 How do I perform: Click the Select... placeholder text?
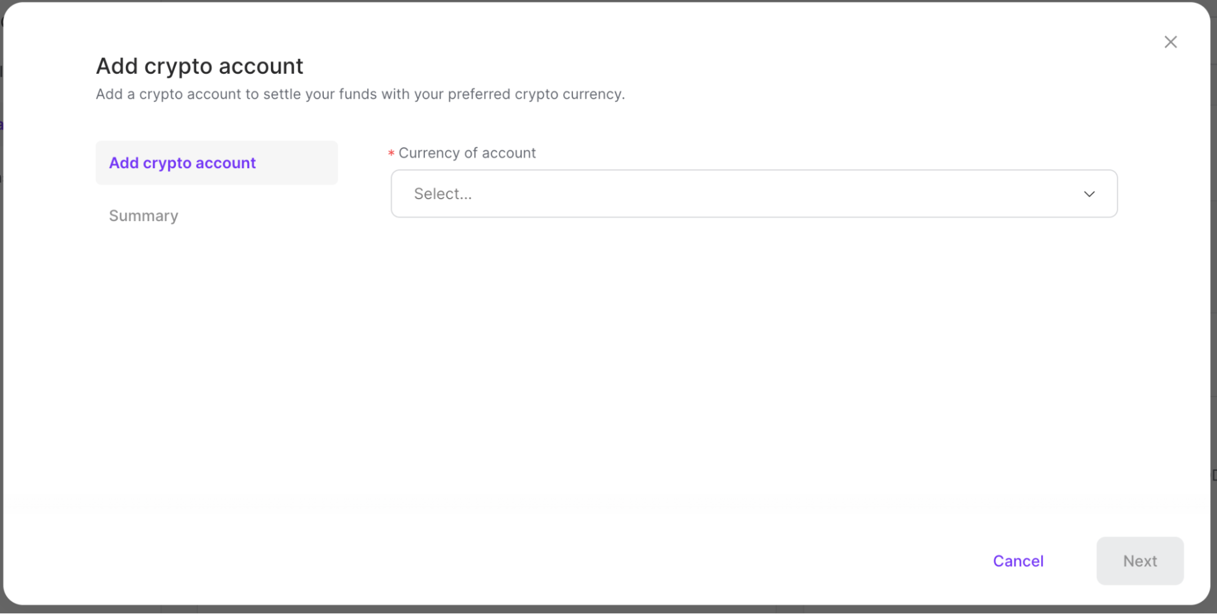[443, 194]
